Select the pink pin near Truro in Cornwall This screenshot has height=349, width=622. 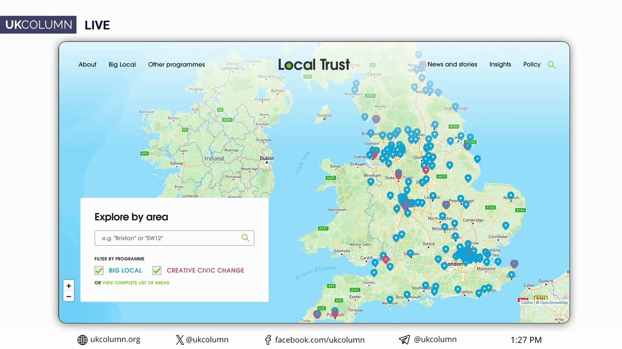coord(317,314)
